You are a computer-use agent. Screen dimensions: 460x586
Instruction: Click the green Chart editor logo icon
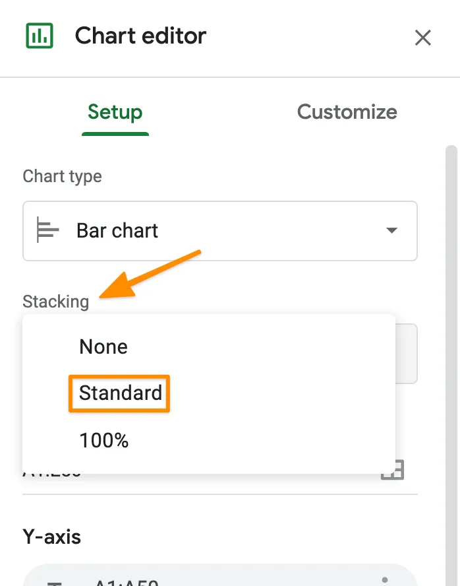tap(39, 36)
